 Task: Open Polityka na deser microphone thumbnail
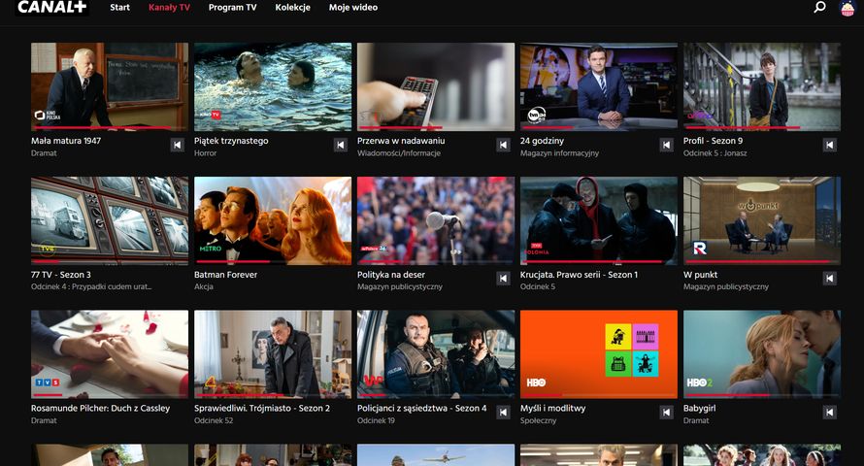coord(436,220)
